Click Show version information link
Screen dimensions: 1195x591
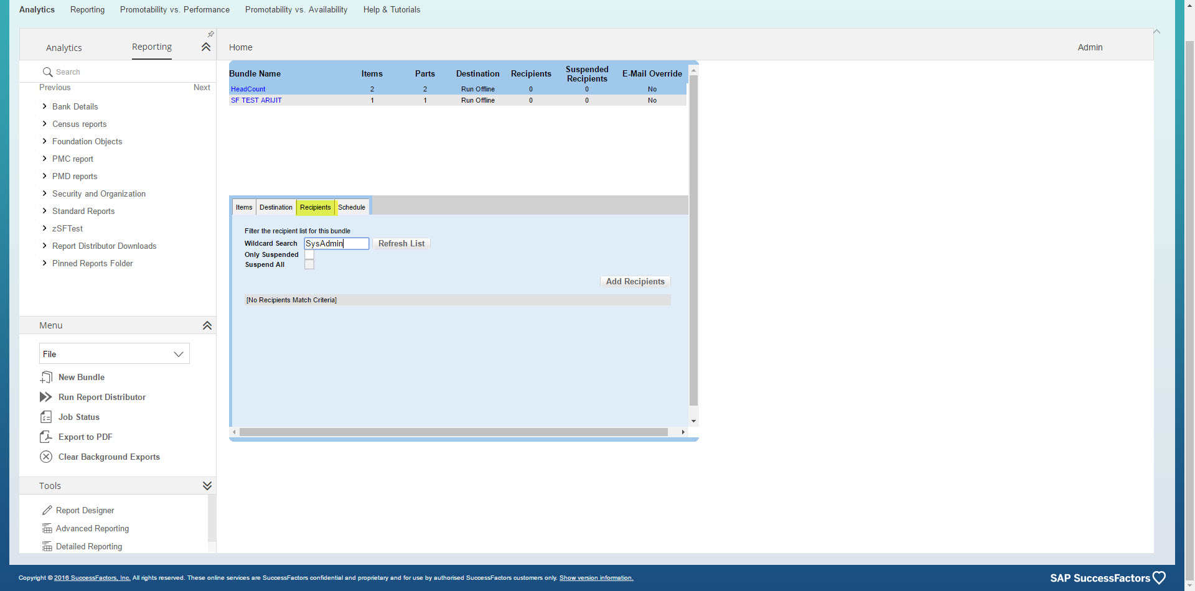pyautogui.click(x=596, y=578)
